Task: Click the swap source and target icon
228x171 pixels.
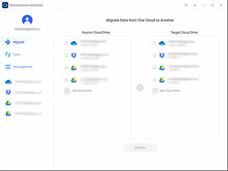Action: [140, 88]
